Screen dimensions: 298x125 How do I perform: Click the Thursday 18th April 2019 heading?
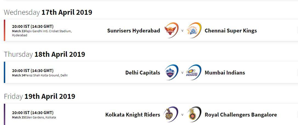tap(44, 54)
